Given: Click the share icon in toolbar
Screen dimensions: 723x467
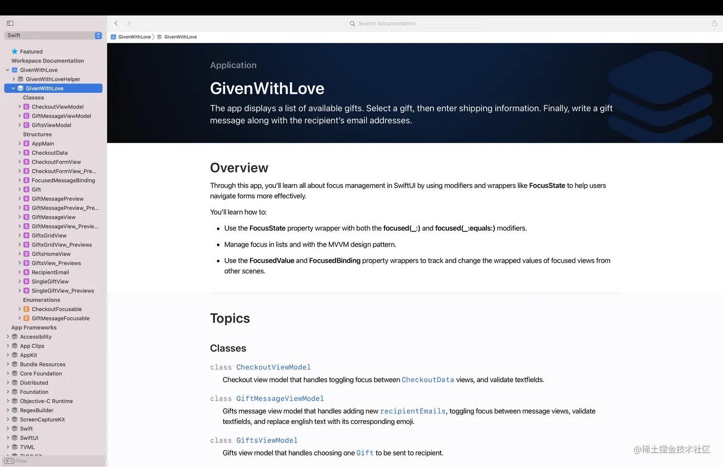Looking at the screenshot, I should click(x=714, y=23).
